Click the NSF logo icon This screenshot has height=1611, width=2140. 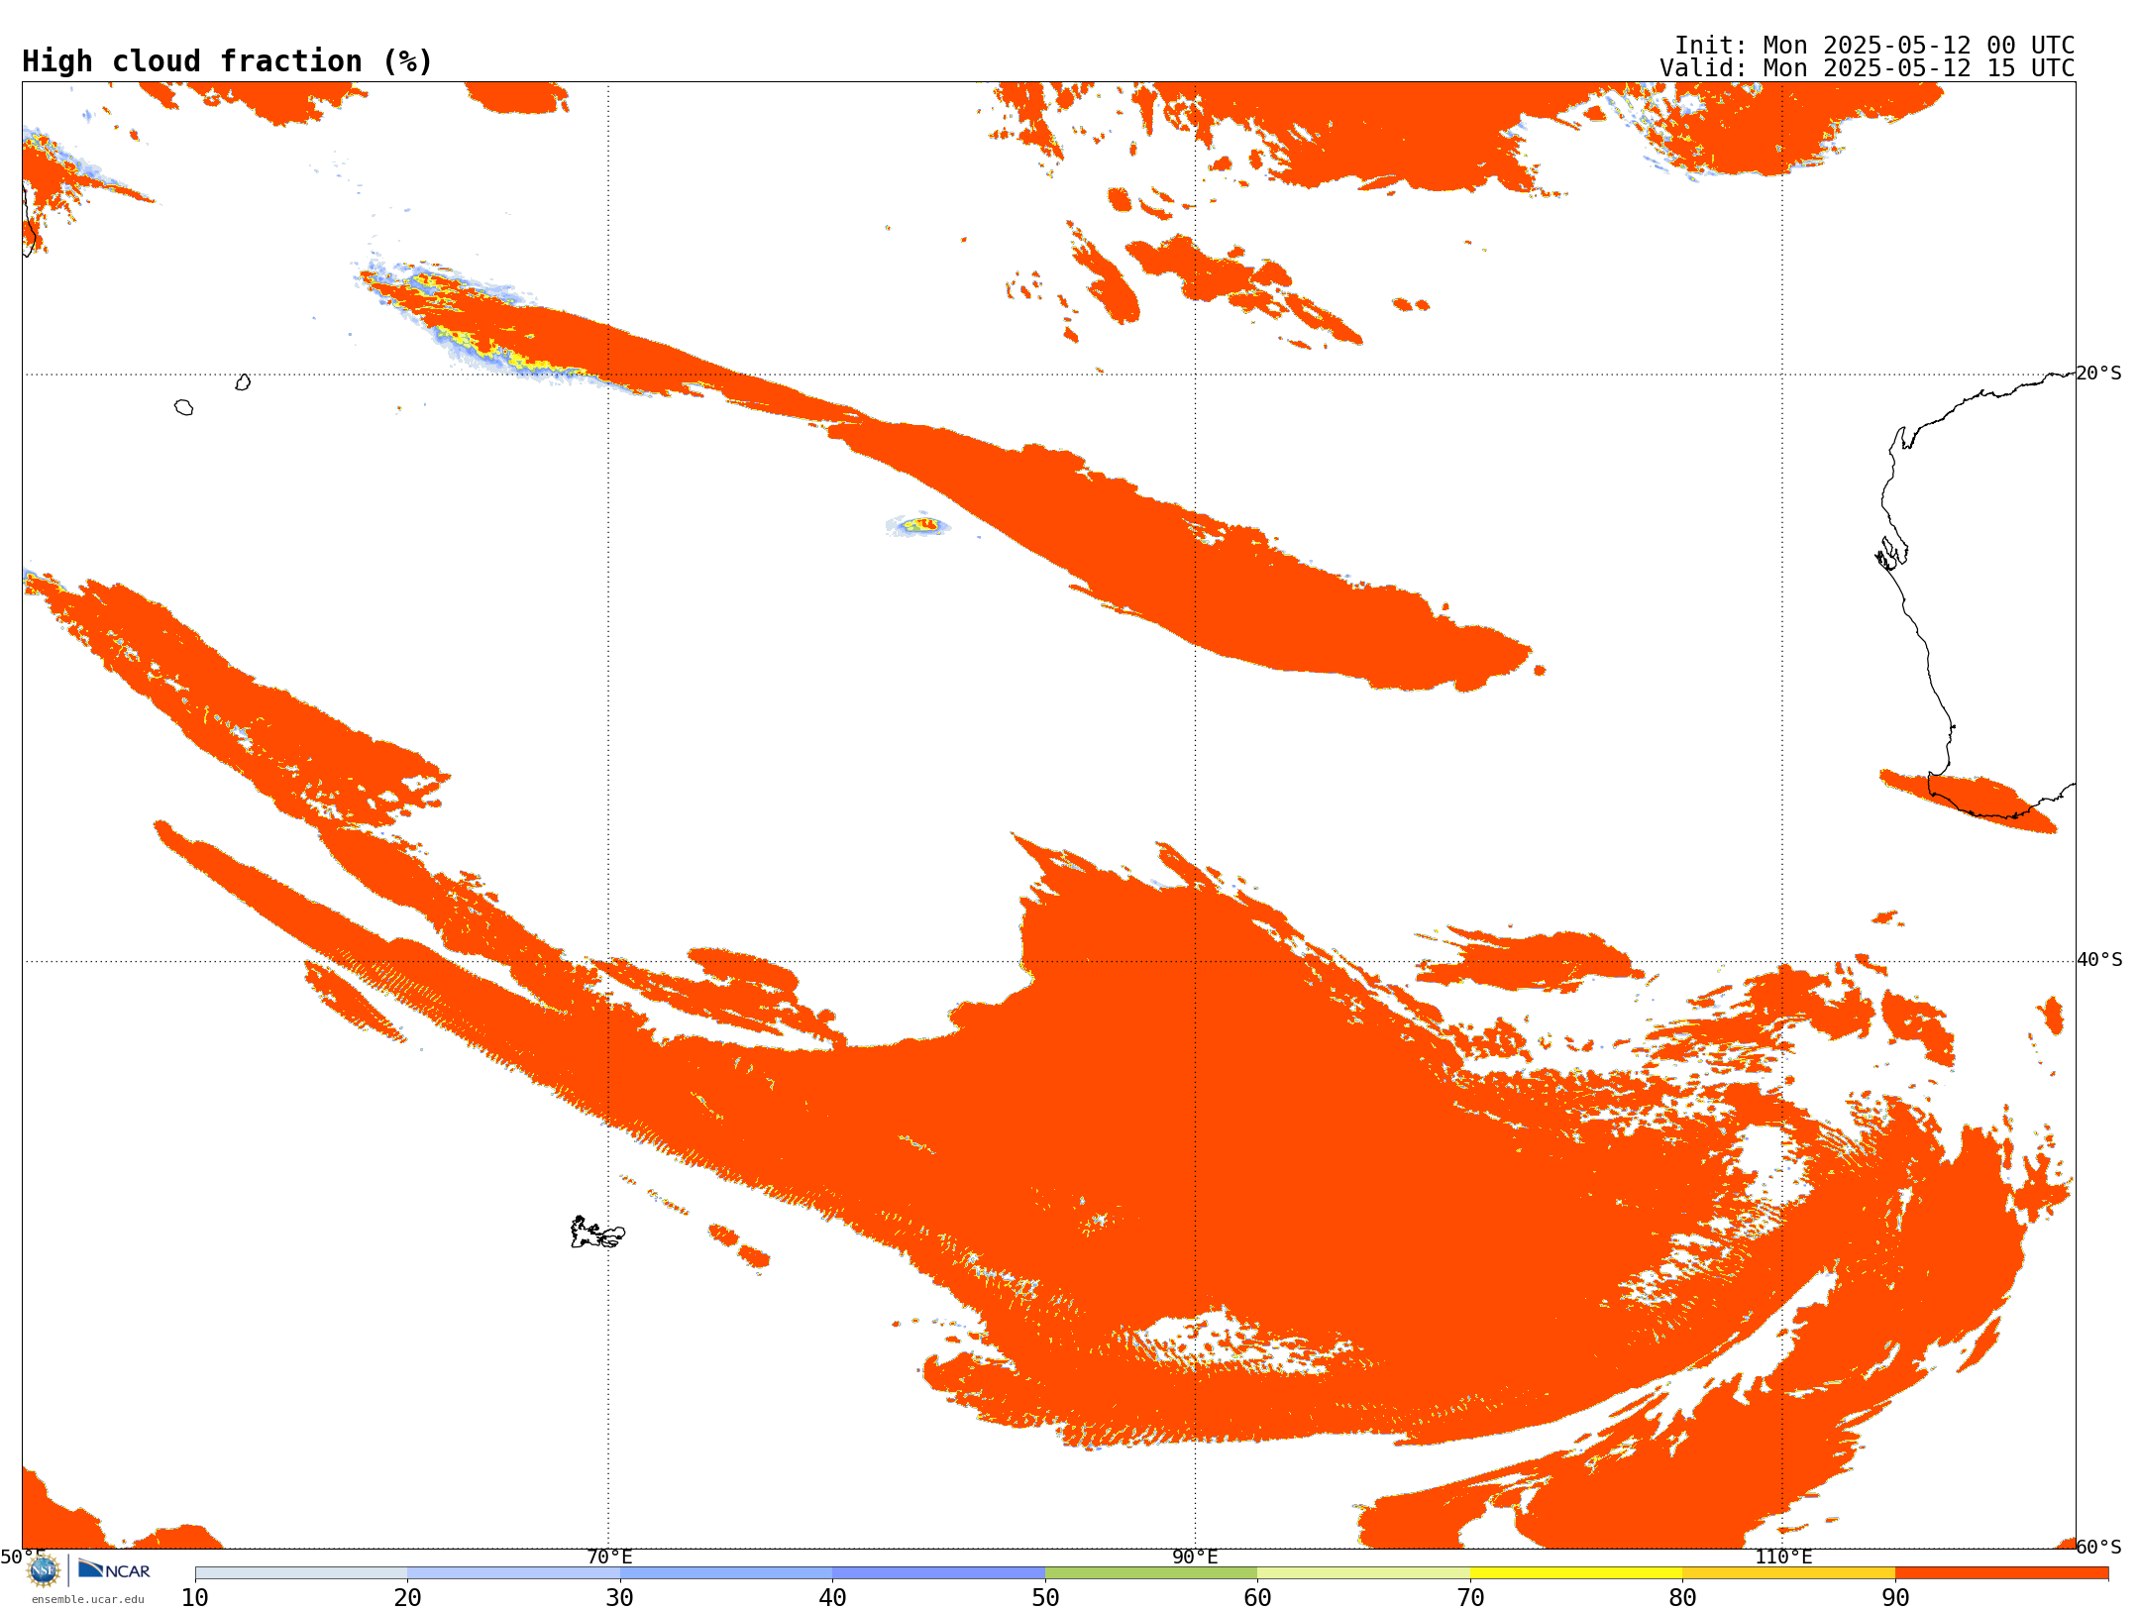pos(44,1570)
